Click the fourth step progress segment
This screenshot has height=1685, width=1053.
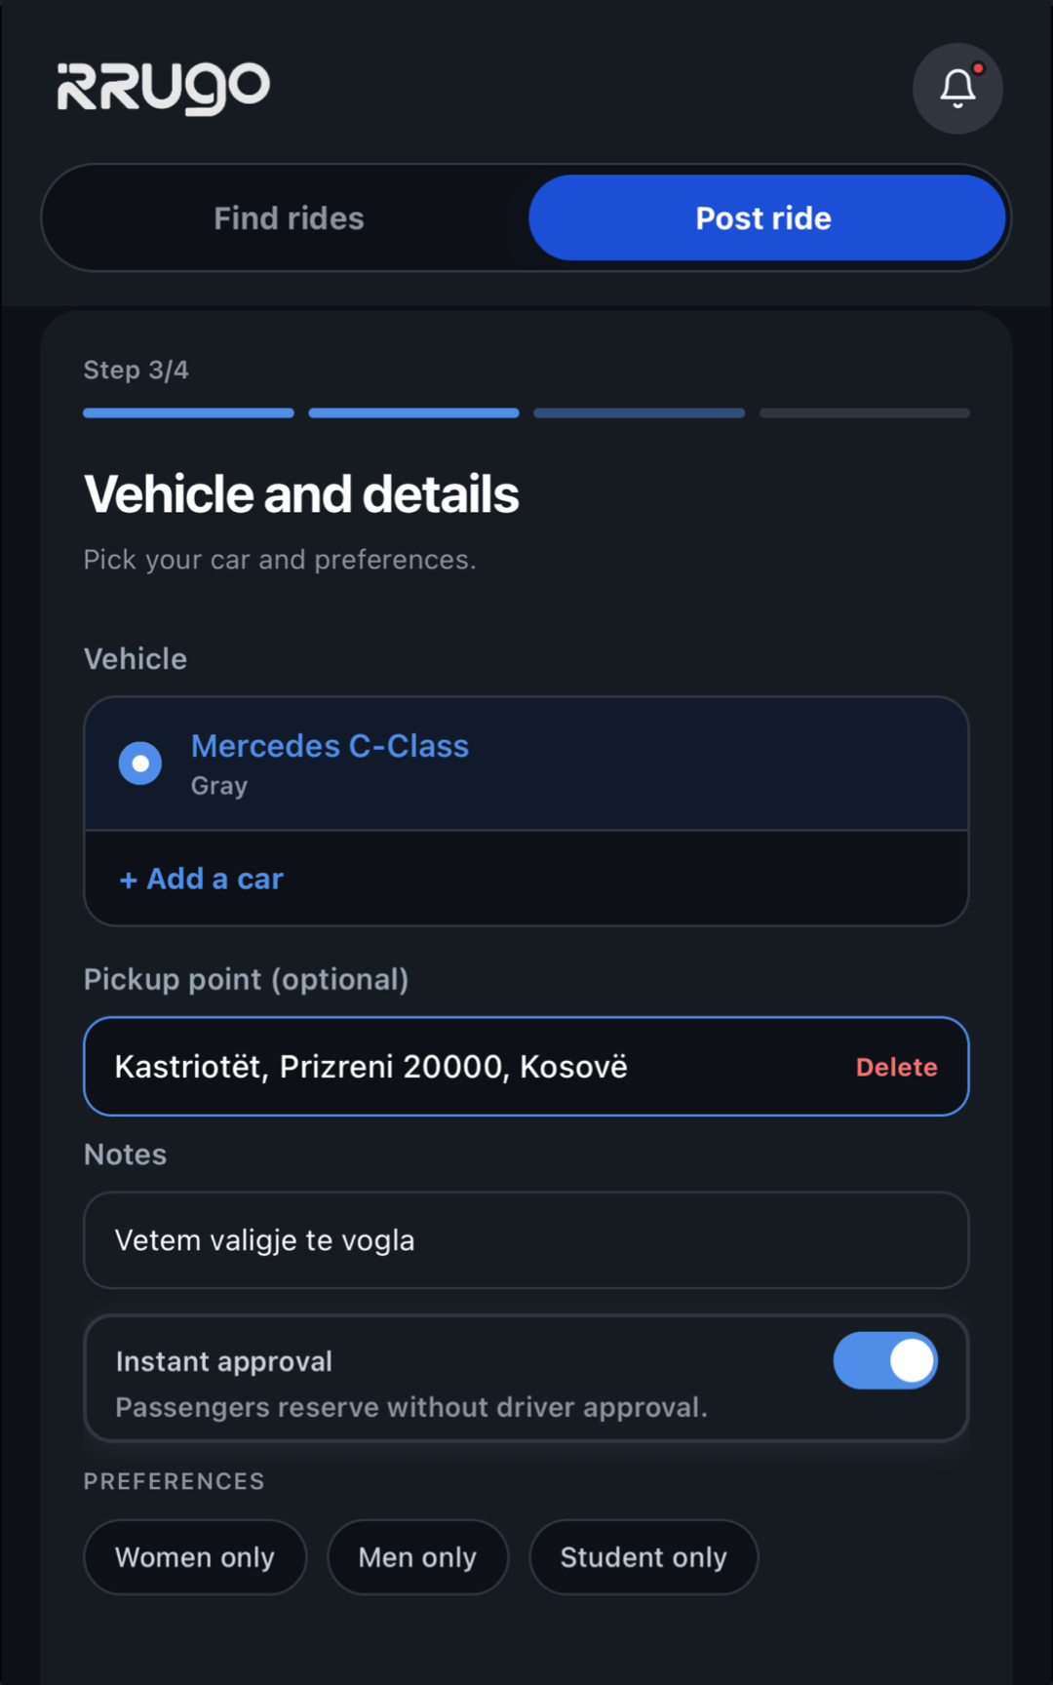click(x=865, y=413)
